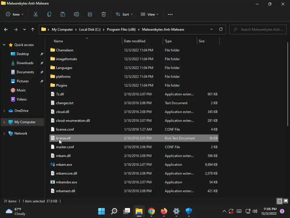Open Music in Quick access

[x=21, y=90]
